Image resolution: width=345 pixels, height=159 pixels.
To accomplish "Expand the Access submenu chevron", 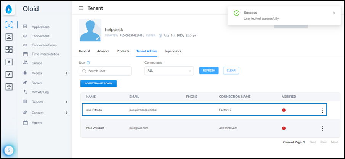I will pyautogui.click(x=67, y=73).
